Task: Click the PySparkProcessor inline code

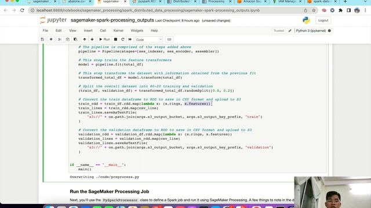Action: coord(120,200)
